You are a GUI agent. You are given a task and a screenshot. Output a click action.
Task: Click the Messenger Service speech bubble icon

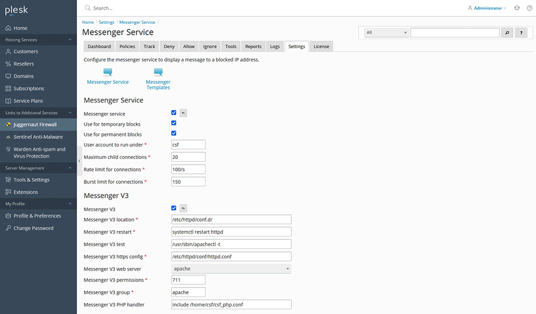[108, 72]
